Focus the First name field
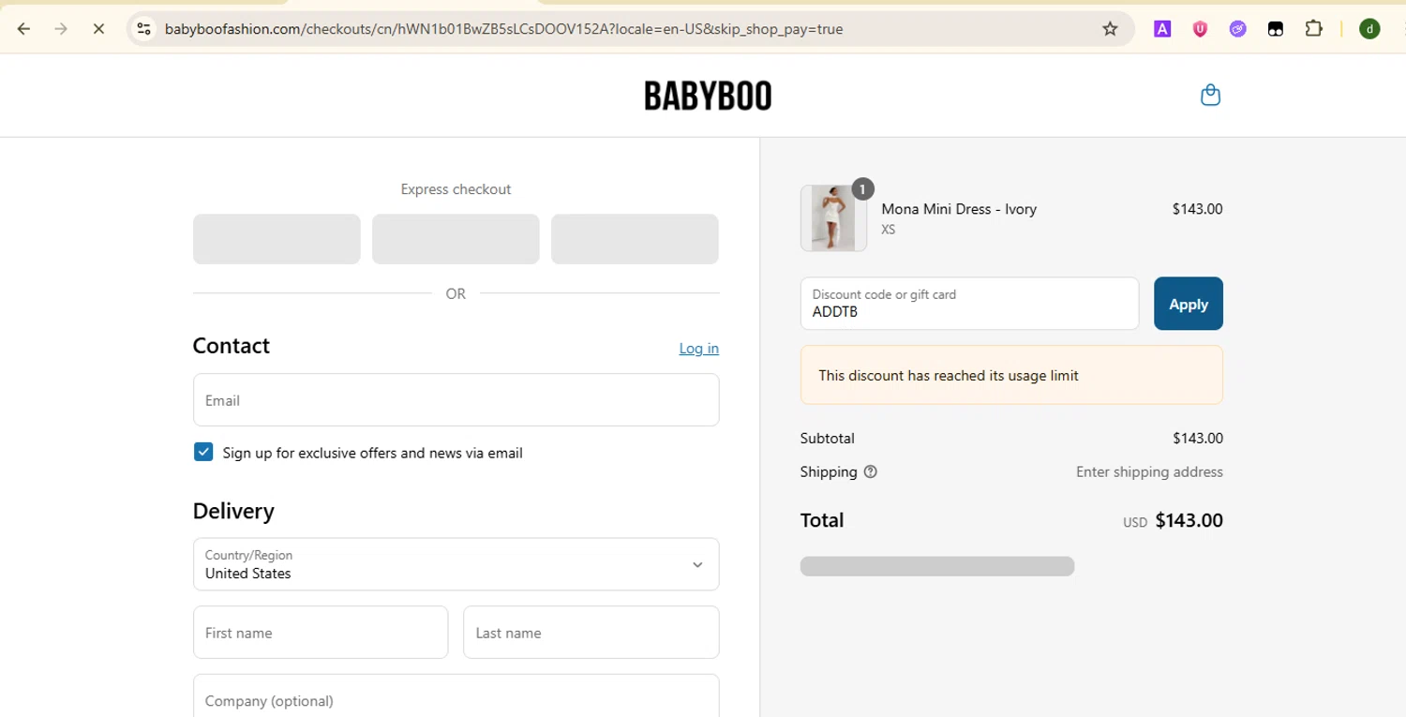1406x717 pixels. point(321,633)
